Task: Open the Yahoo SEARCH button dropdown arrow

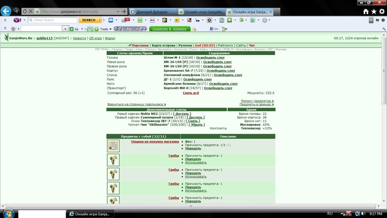Action: click(99, 20)
